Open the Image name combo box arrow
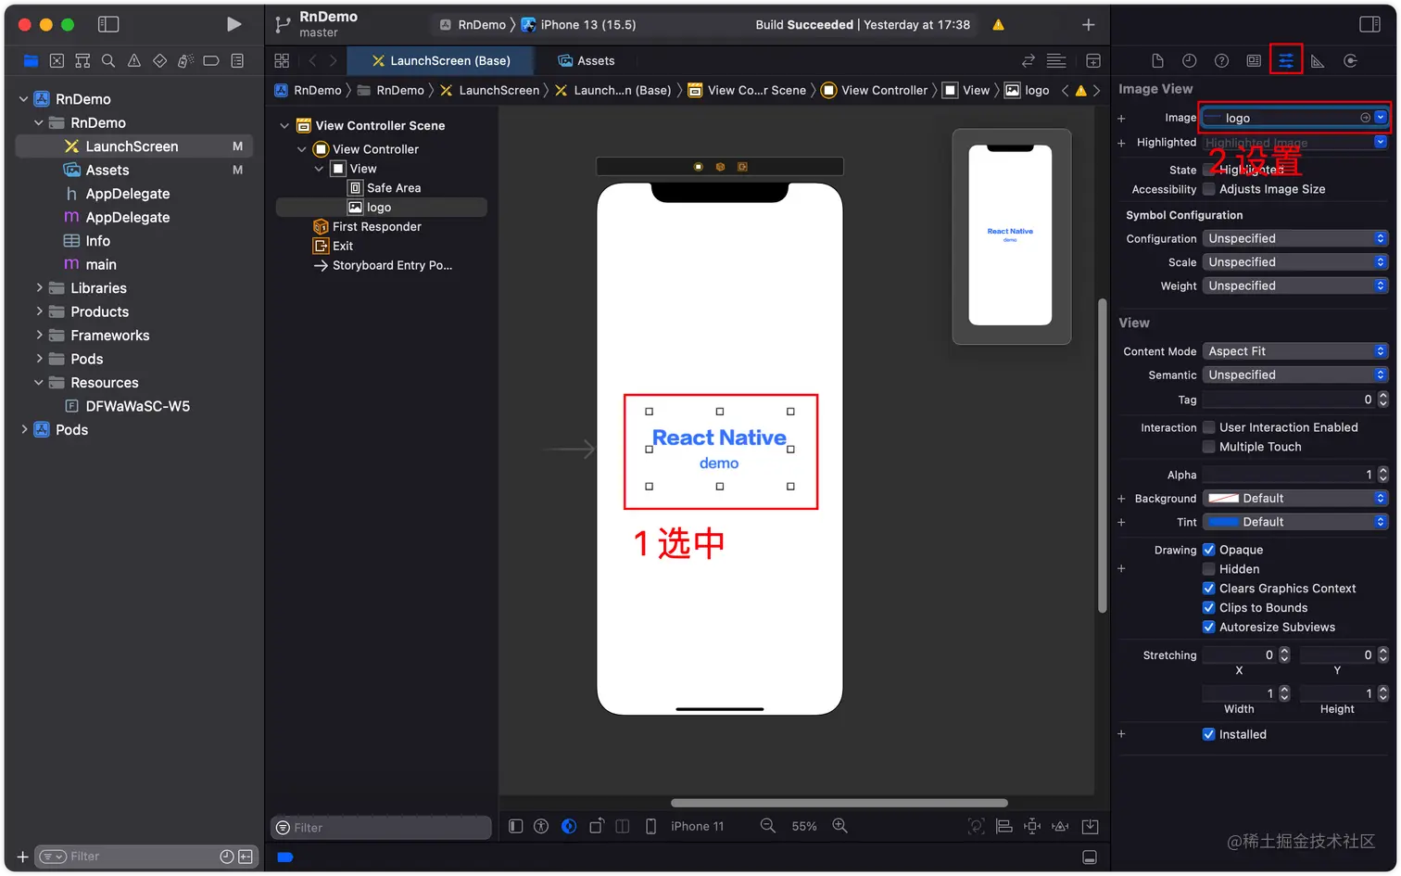Screen dimensions: 1401x876 pyautogui.click(x=1381, y=118)
